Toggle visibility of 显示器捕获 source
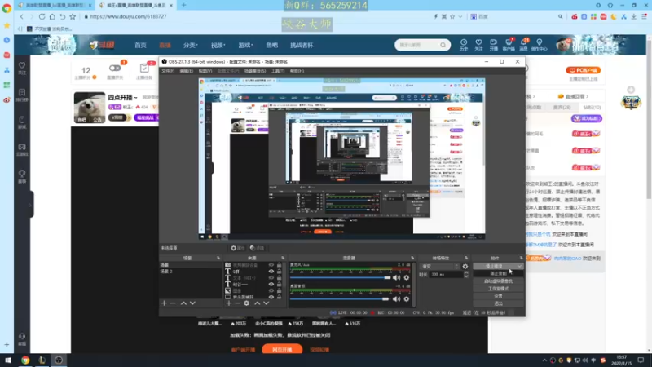 pyautogui.click(x=271, y=297)
